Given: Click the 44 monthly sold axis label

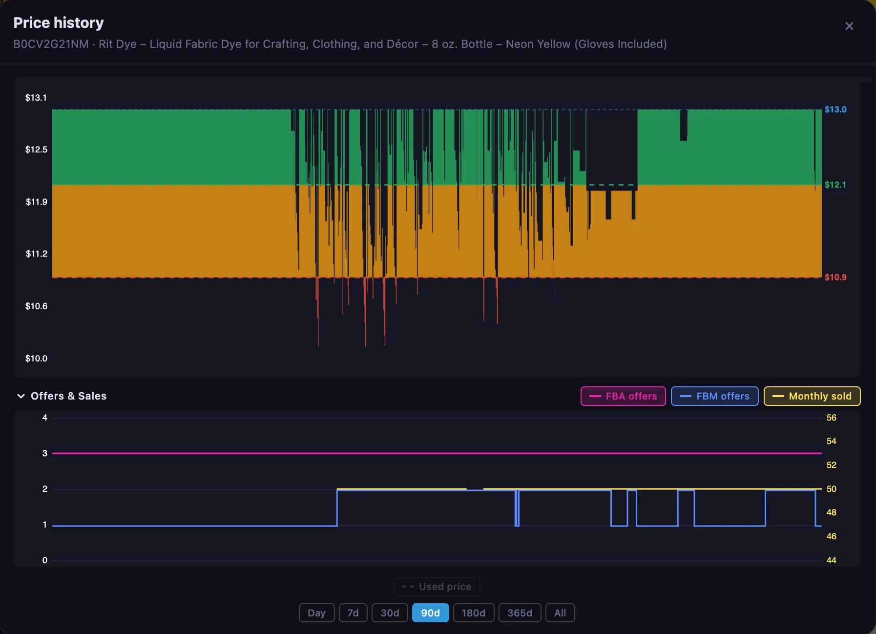Looking at the screenshot, I should (831, 560).
